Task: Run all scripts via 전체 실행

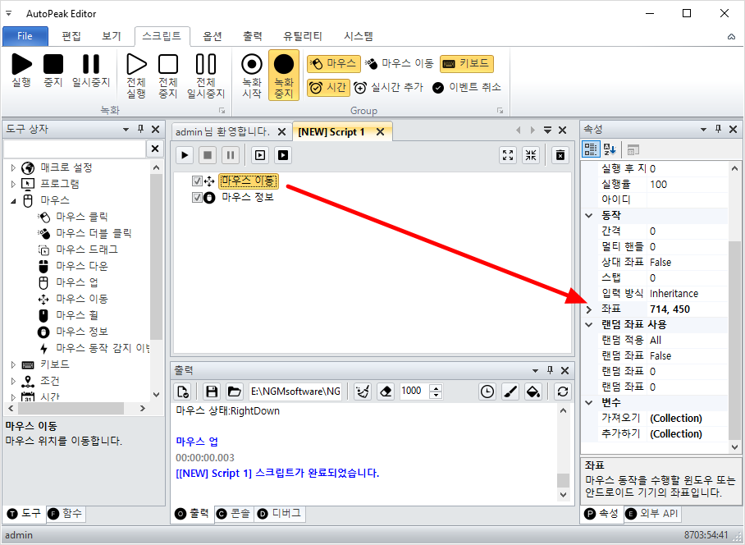Action: point(136,76)
